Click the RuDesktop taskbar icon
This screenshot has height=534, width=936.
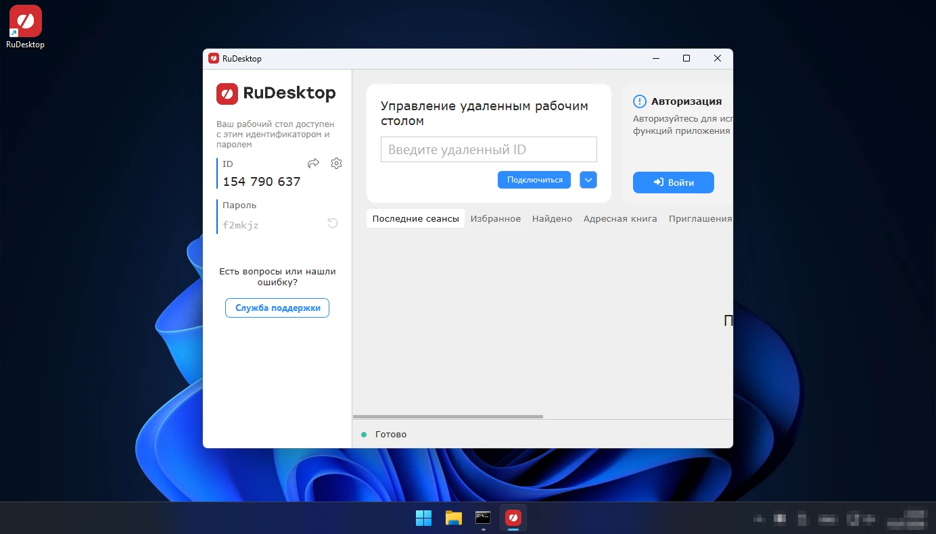click(513, 518)
